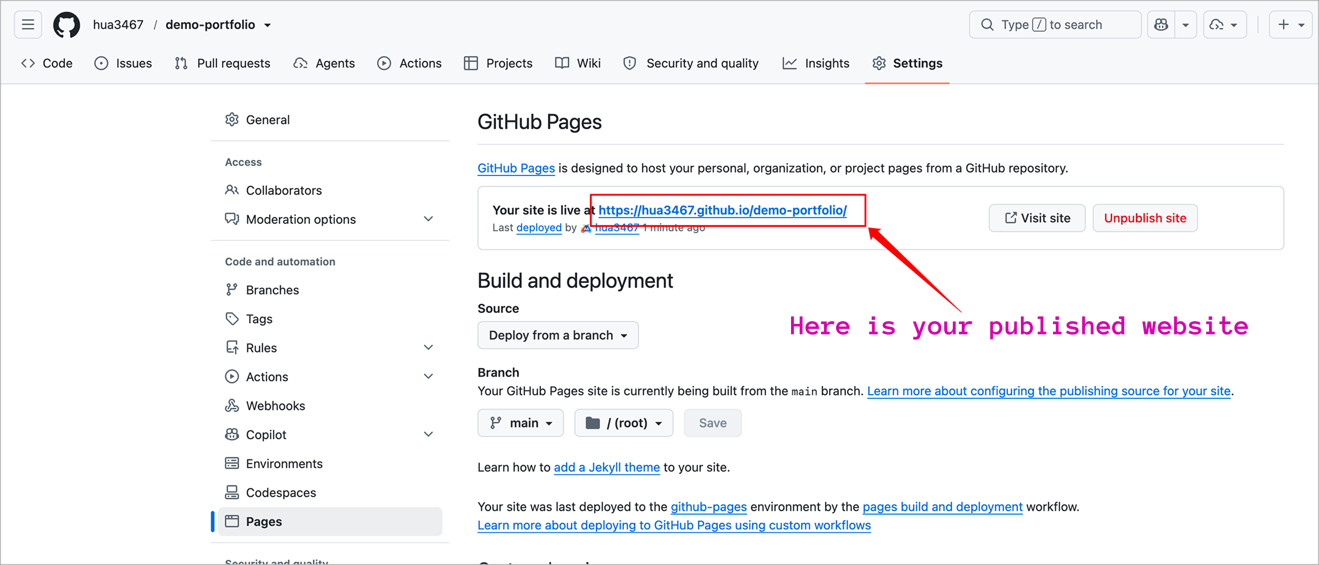
Task: Click the Visit site button
Action: pos(1037,218)
